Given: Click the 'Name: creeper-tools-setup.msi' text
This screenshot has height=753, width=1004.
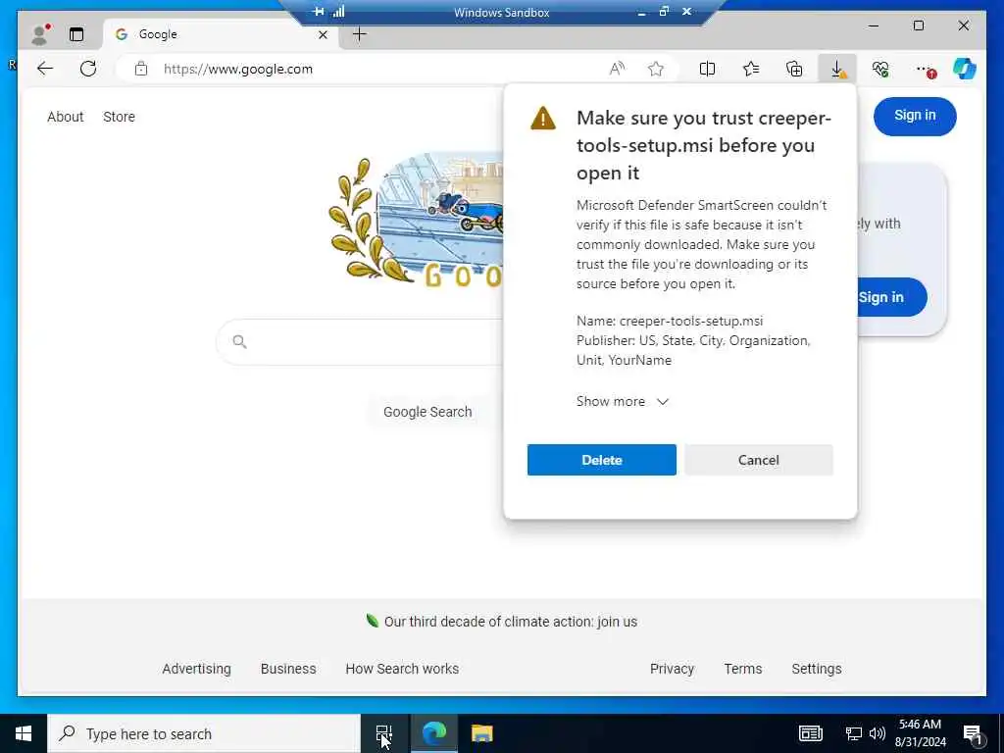Looking at the screenshot, I should click(x=669, y=321).
